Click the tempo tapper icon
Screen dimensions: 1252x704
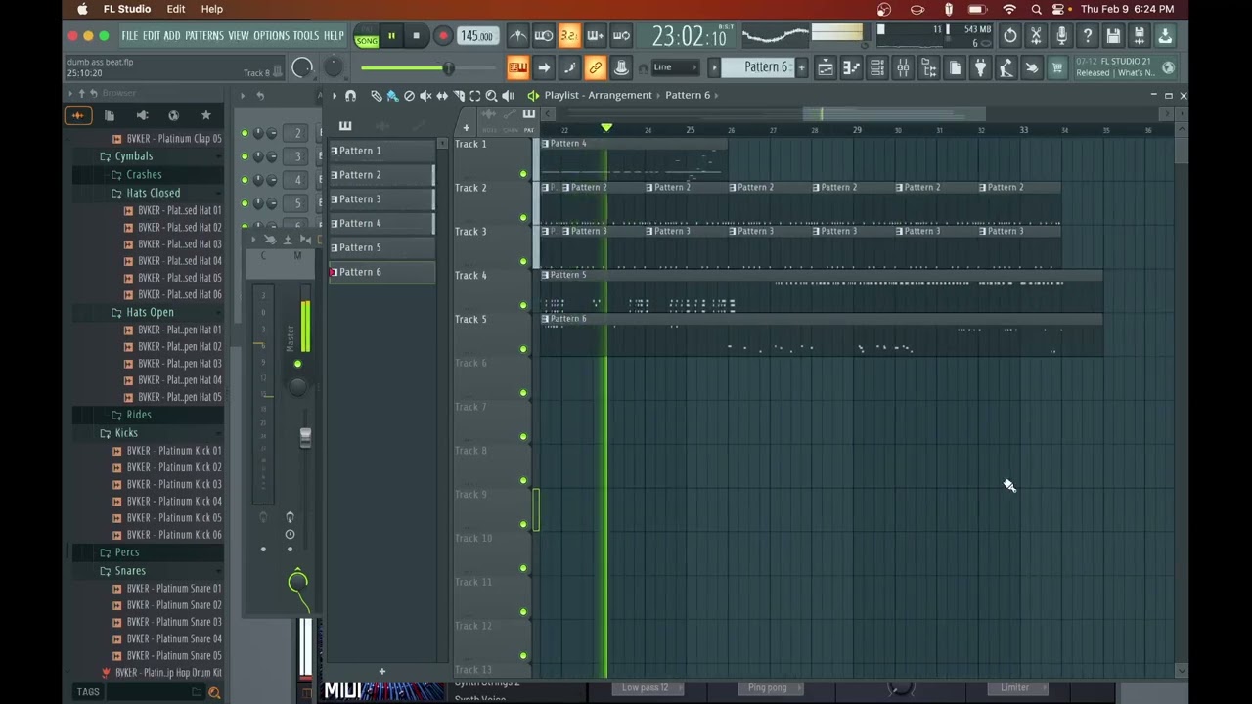point(1006,67)
